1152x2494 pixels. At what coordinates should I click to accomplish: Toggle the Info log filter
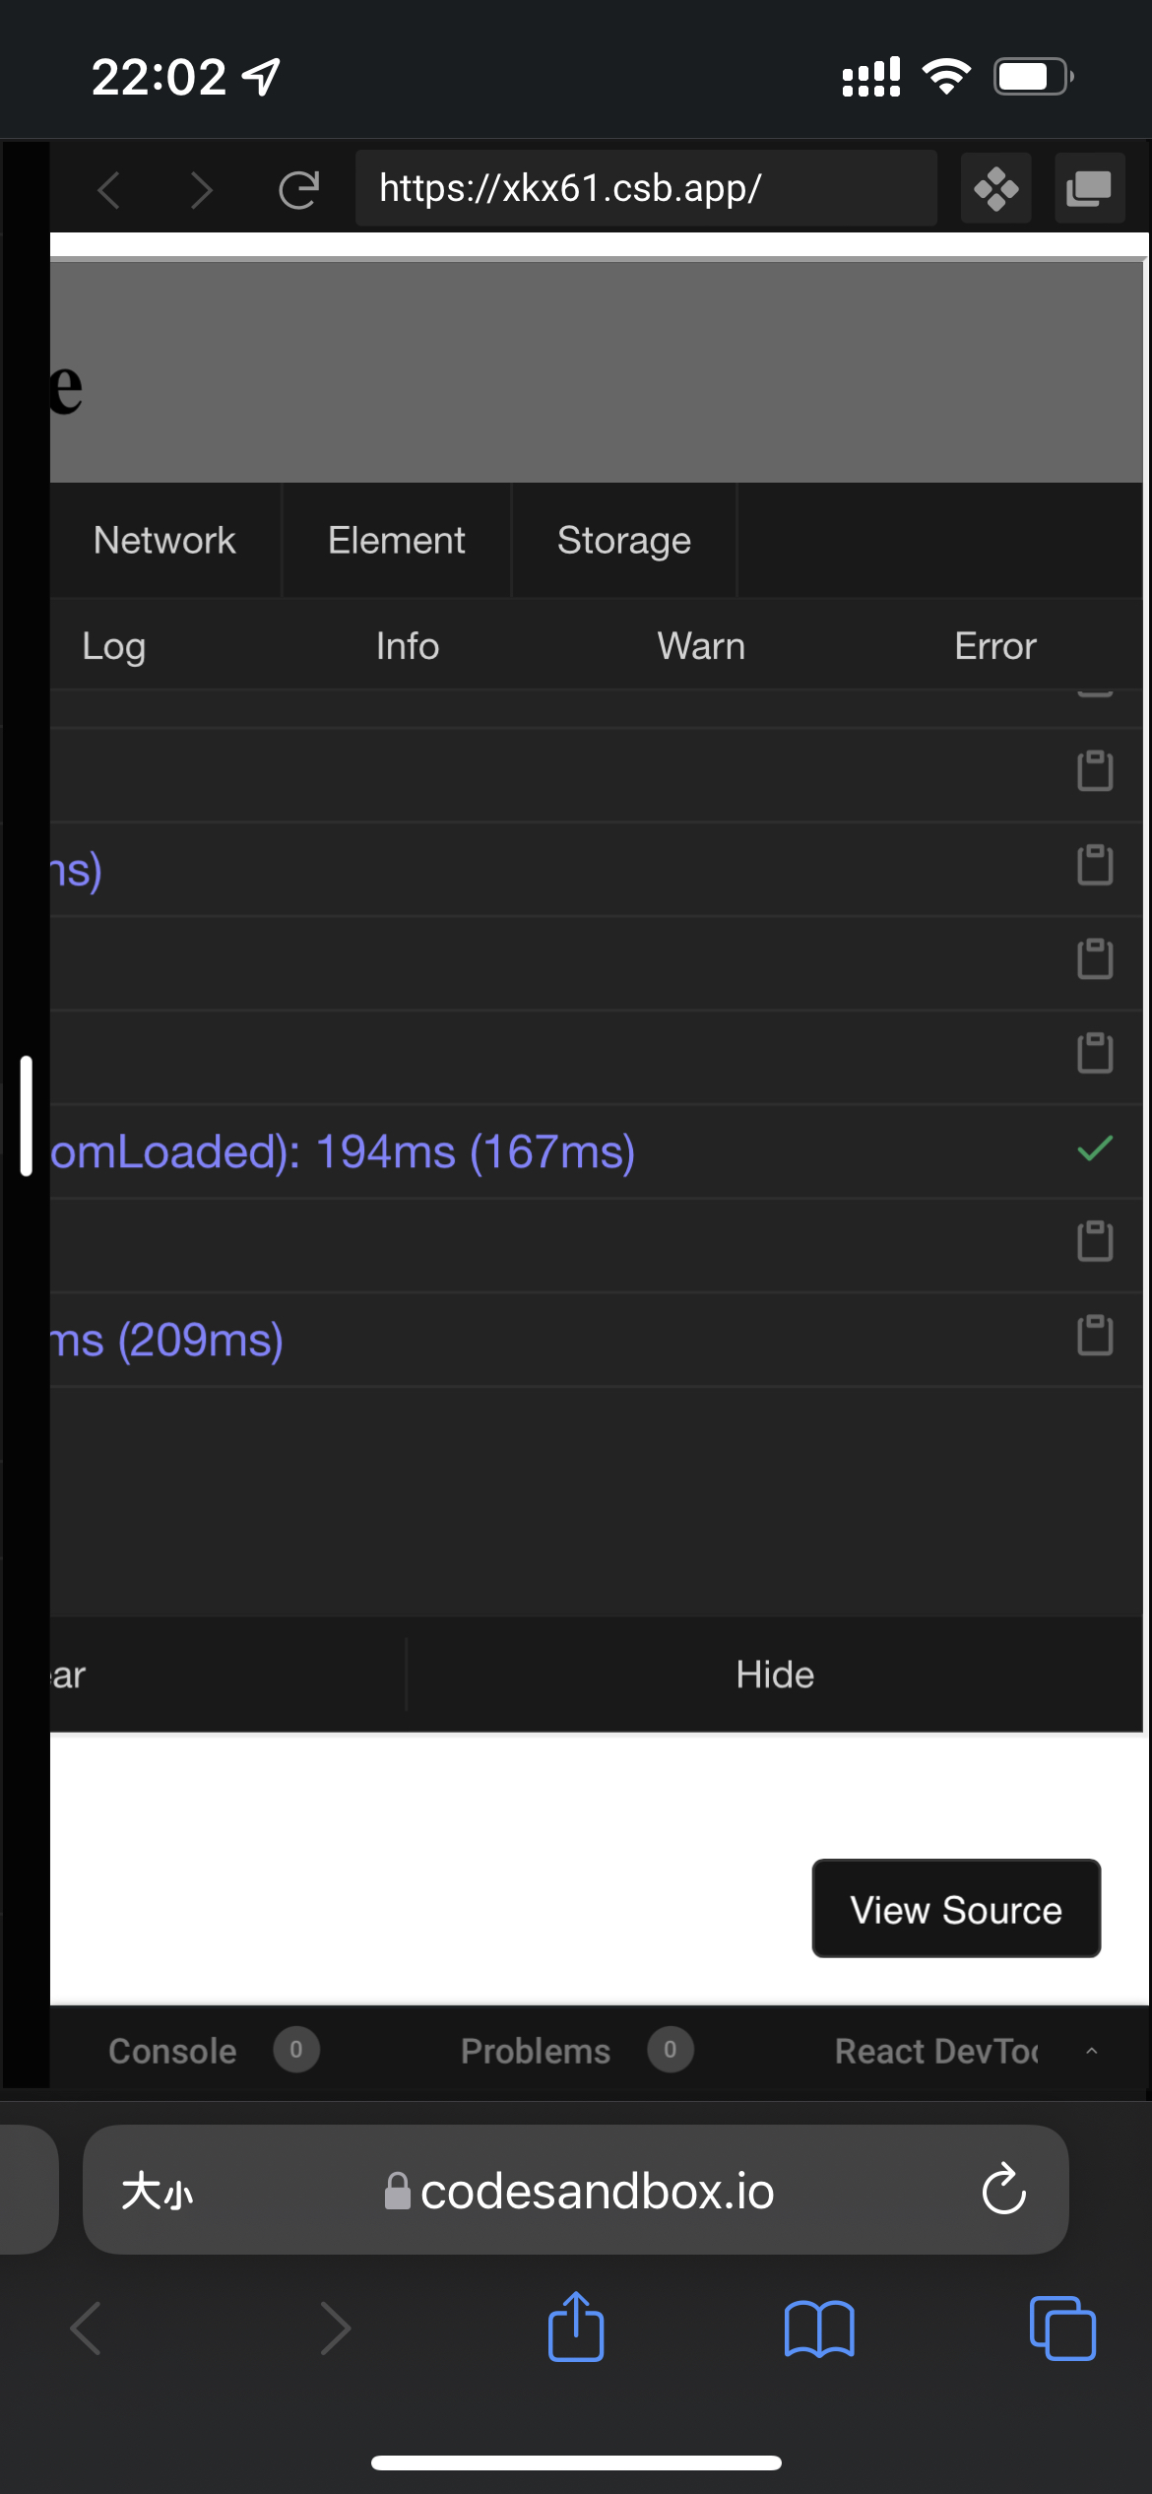tap(407, 646)
